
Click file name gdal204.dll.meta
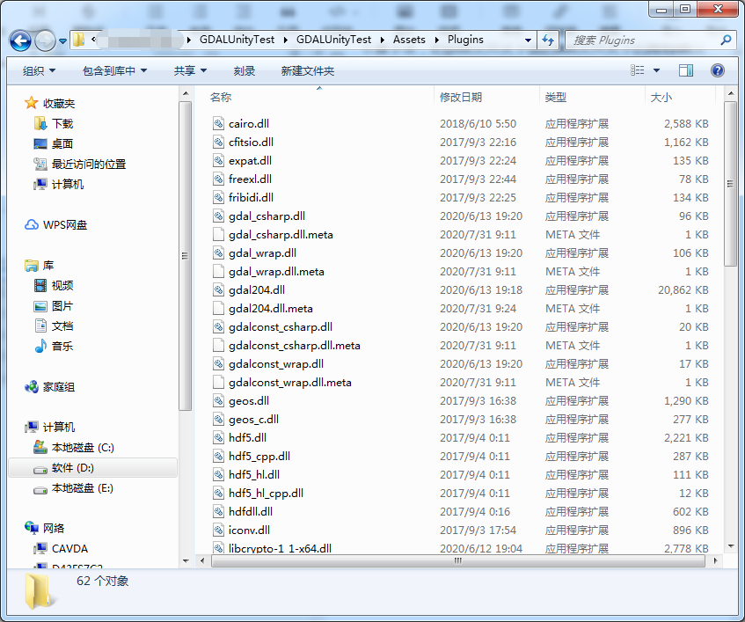[271, 309]
